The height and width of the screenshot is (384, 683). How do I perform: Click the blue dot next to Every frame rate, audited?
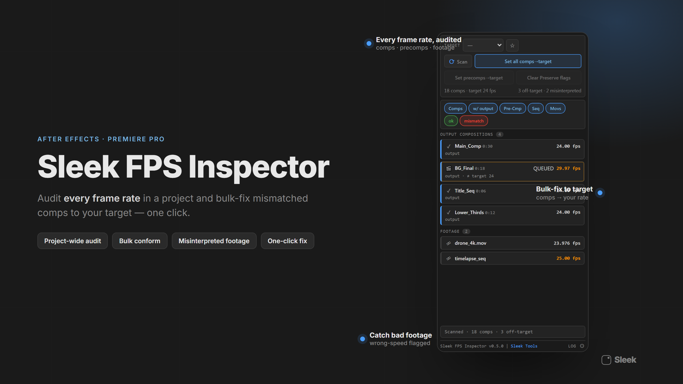(x=369, y=43)
